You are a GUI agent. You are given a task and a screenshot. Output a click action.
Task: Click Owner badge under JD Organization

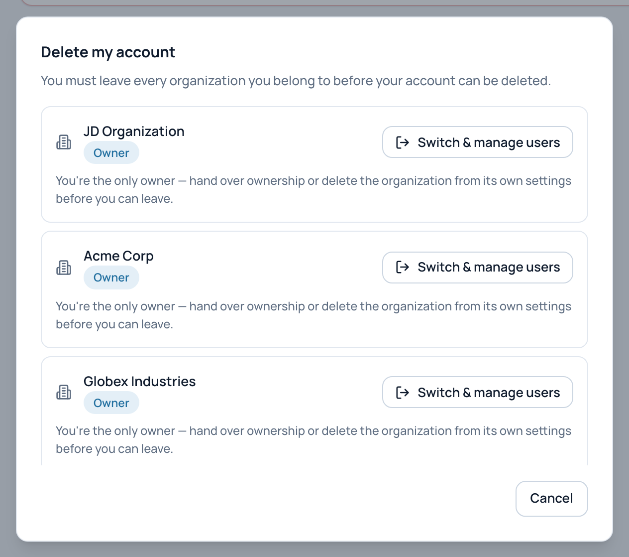point(111,153)
